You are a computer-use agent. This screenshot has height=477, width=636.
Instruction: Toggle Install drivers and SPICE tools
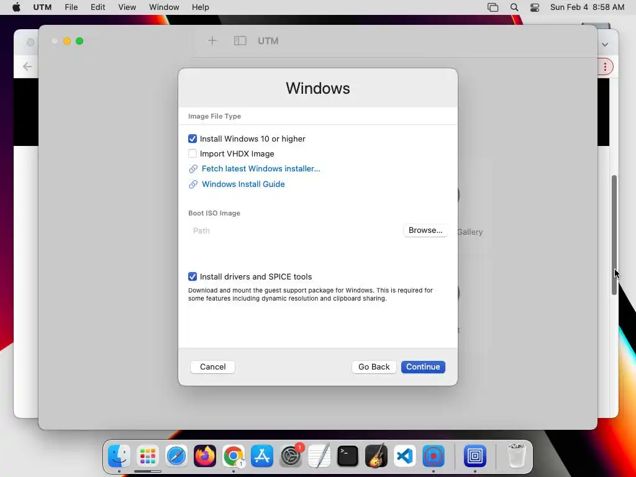pyautogui.click(x=193, y=276)
